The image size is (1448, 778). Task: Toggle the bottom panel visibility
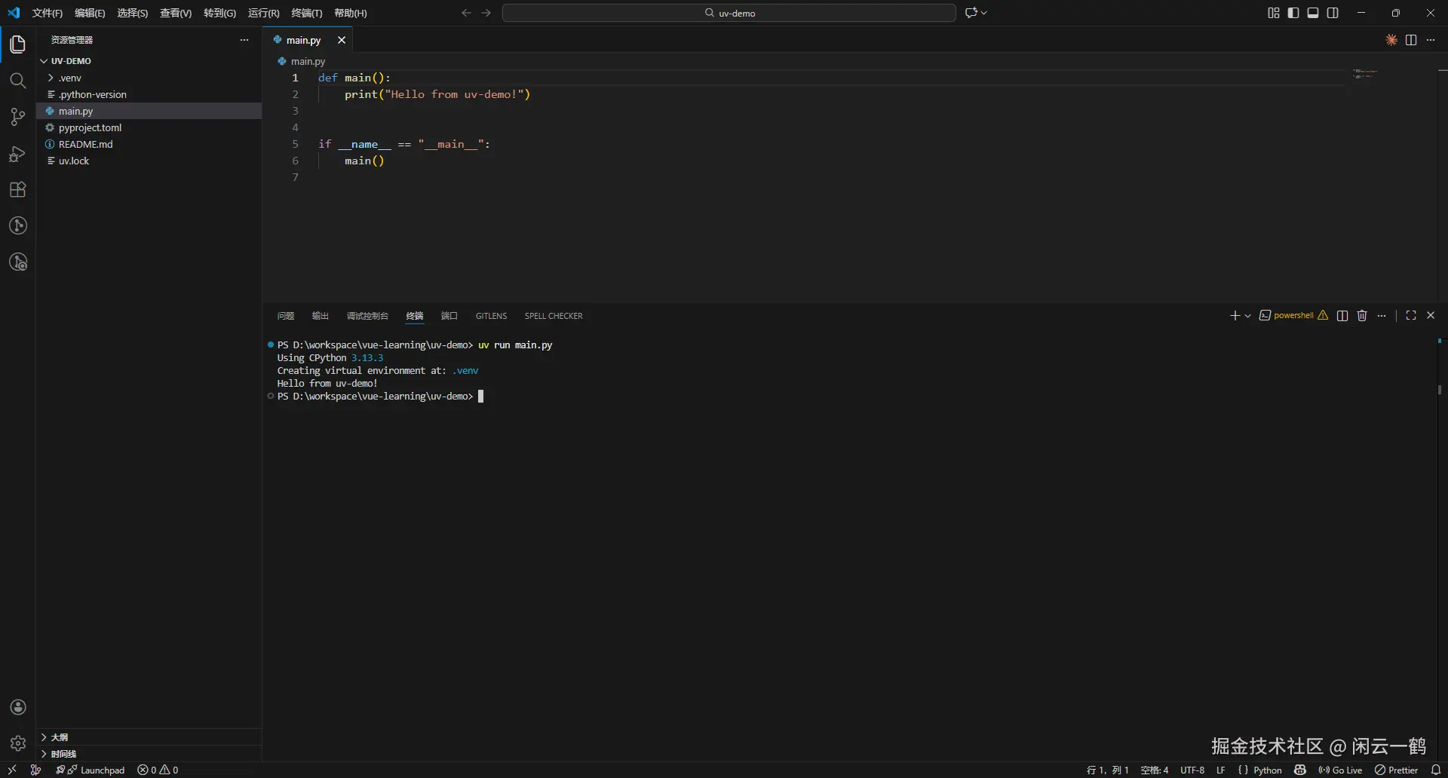point(1313,13)
